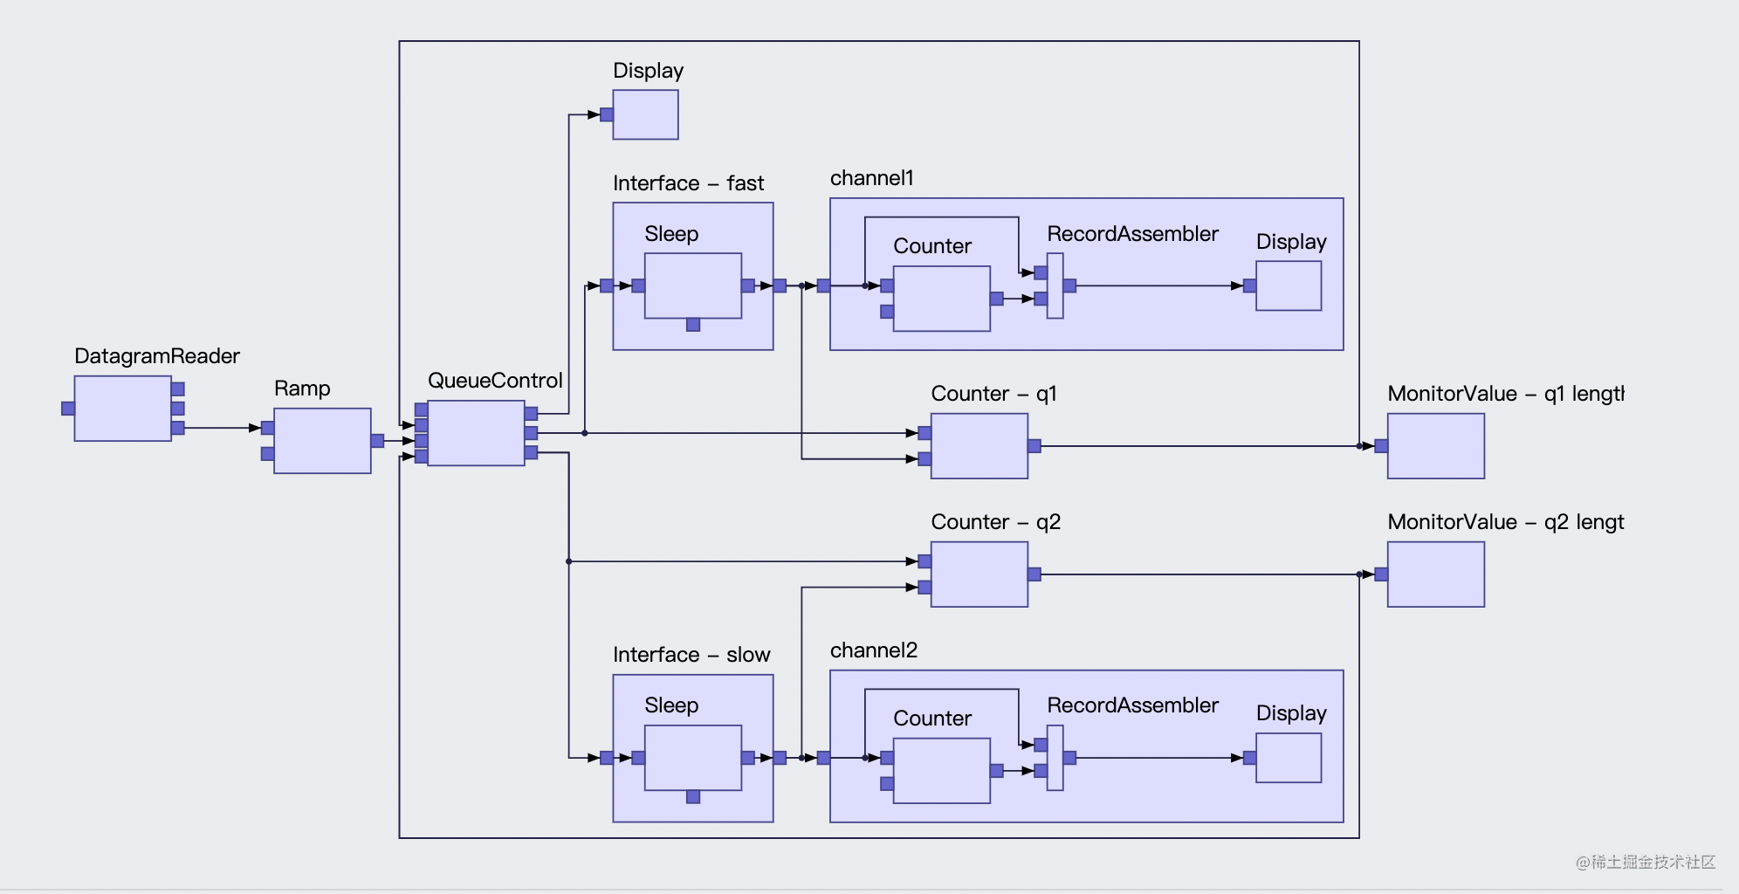Select the DatagramReader actor block
The image size is (1739, 894).
[x=123, y=409]
